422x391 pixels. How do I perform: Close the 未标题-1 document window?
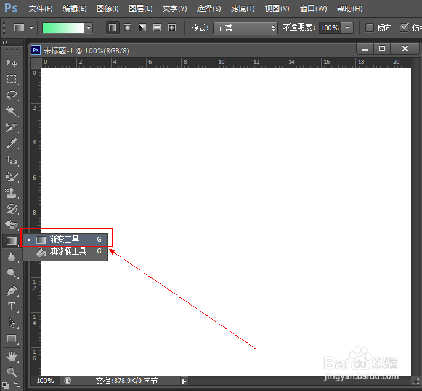click(x=405, y=49)
